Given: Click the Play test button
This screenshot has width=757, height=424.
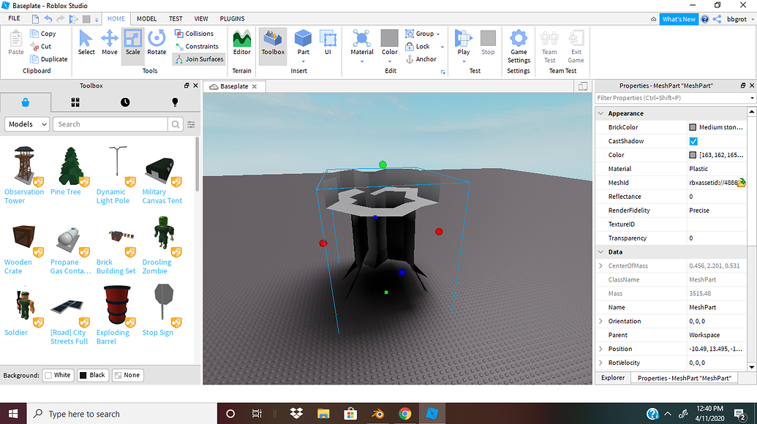Looking at the screenshot, I should pos(464,42).
